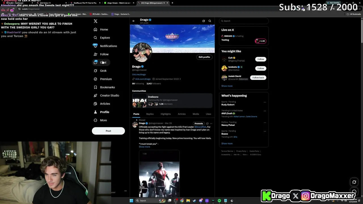Open Articles in the sidebar
The height and width of the screenshot is (204, 363).
[102, 104]
